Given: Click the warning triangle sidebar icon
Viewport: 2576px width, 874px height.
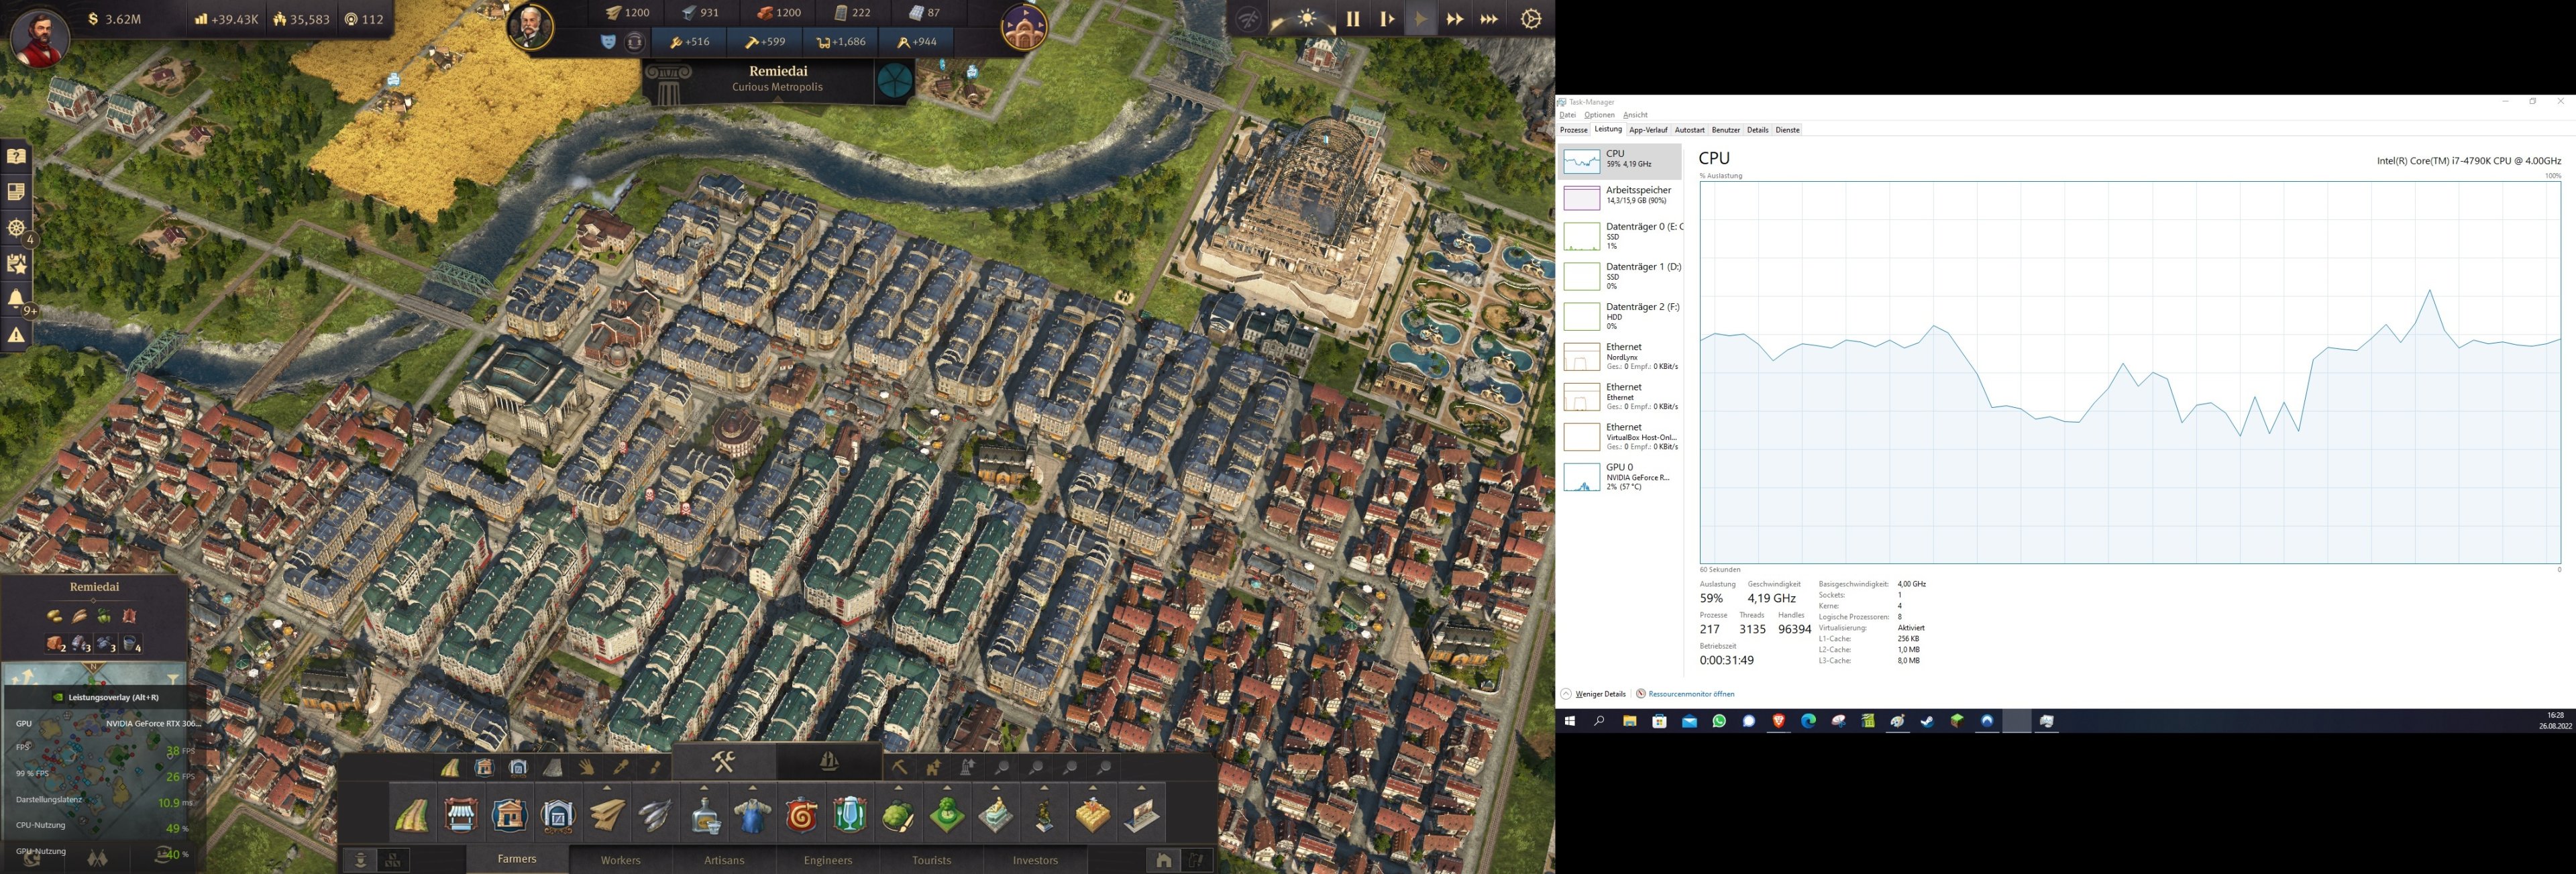Looking at the screenshot, I should pyautogui.click(x=16, y=335).
